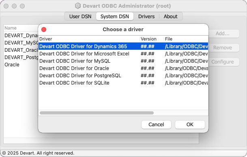Screen dimensions: 247x157
Task: Close the Choose a driver dialog
Action: [44, 30]
